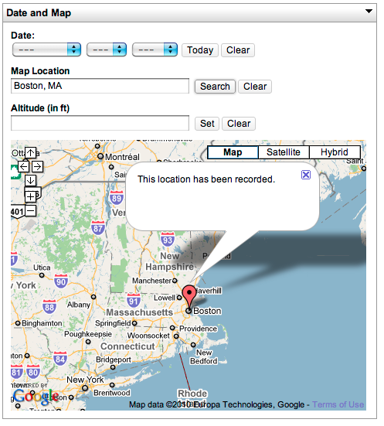Click the Set altitude button

click(207, 124)
